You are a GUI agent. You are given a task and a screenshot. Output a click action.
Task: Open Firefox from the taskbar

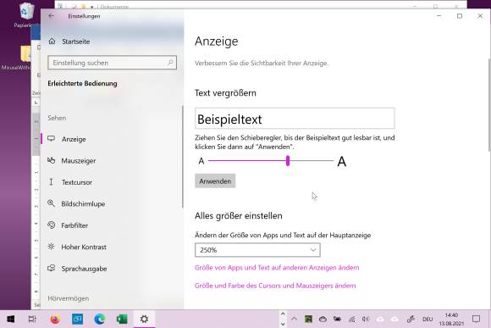click(55, 320)
